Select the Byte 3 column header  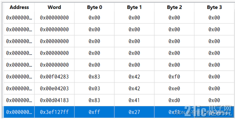pos(214,7)
